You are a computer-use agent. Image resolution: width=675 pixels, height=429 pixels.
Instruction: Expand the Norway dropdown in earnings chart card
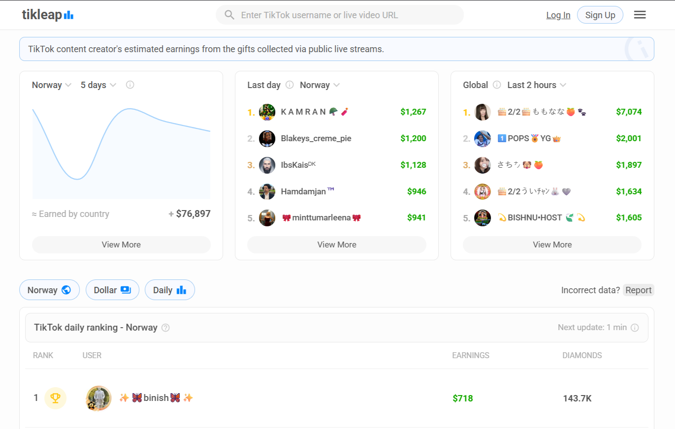click(x=52, y=85)
